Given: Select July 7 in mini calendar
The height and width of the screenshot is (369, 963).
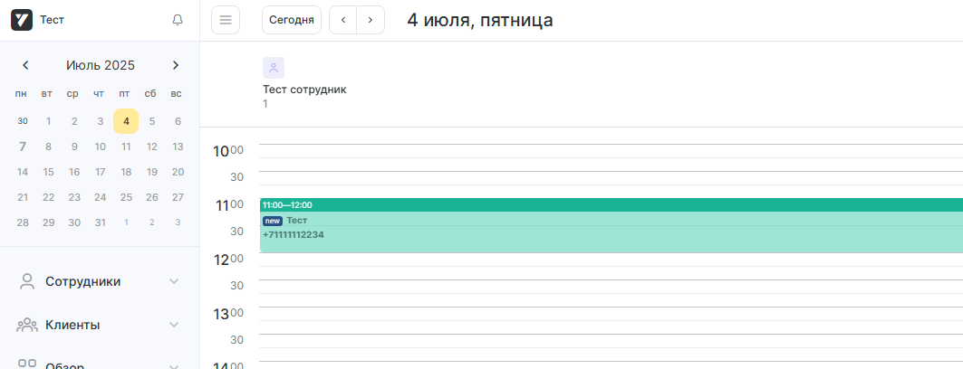Looking at the screenshot, I should 23,147.
